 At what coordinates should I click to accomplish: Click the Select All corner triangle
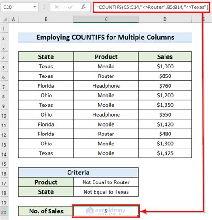[5, 19]
